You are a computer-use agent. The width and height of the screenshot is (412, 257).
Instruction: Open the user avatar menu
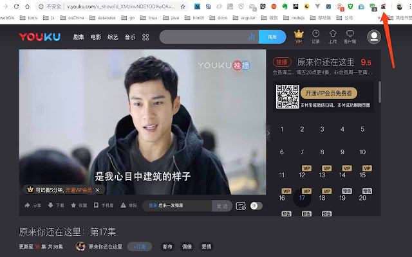point(374,37)
